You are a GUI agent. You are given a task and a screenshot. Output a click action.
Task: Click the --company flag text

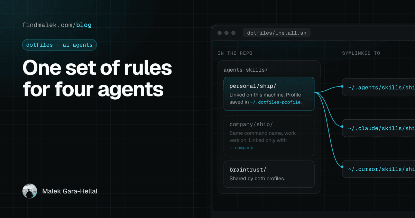242,148
